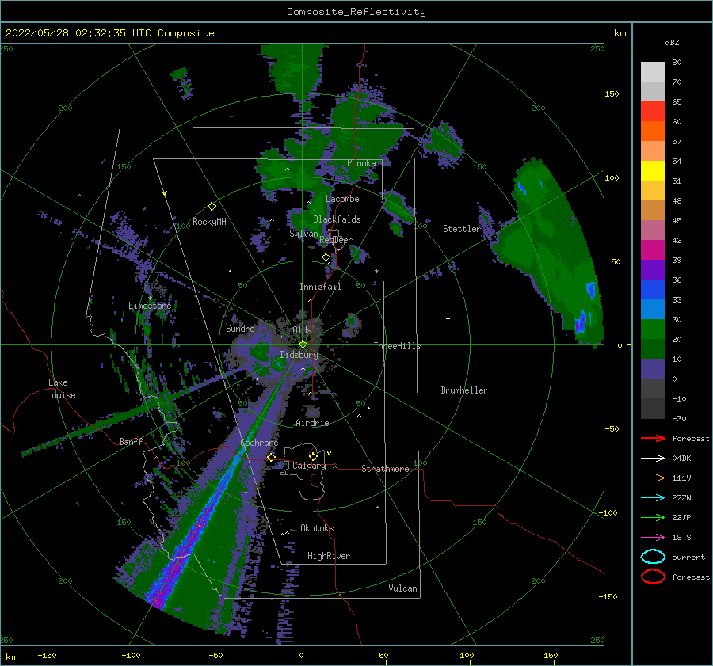Click yellow diamond marker near Cochrane
713x666 pixels.
coord(271,457)
